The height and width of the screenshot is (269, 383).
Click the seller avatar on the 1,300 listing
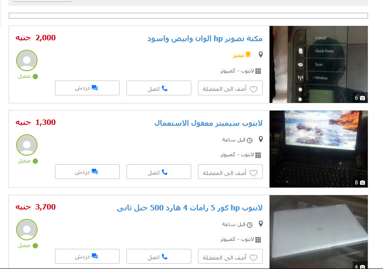(x=27, y=145)
